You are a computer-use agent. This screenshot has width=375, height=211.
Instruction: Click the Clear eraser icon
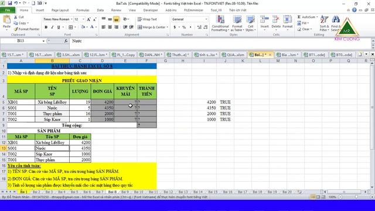click(x=299, y=29)
